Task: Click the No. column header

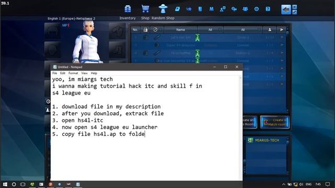Action: click(136, 30)
